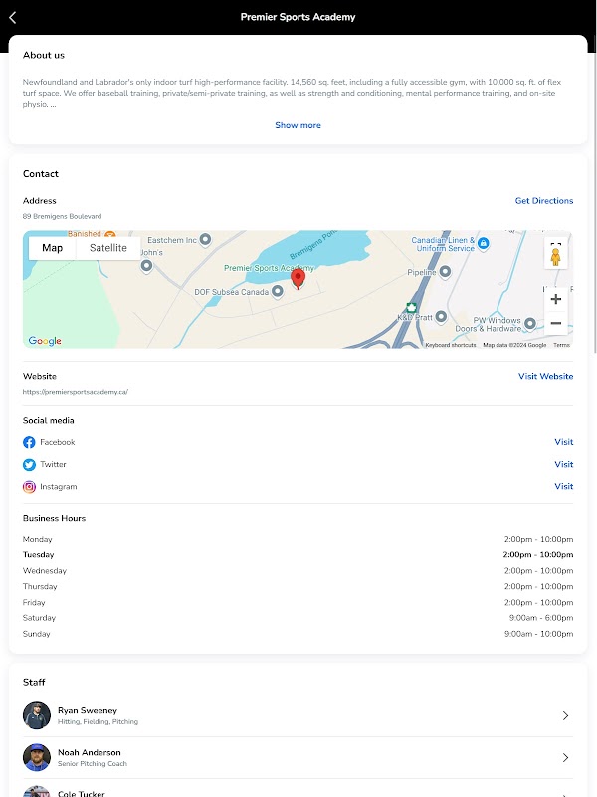Click the Banished restaurant marker
597x797 pixels.
coord(110,234)
